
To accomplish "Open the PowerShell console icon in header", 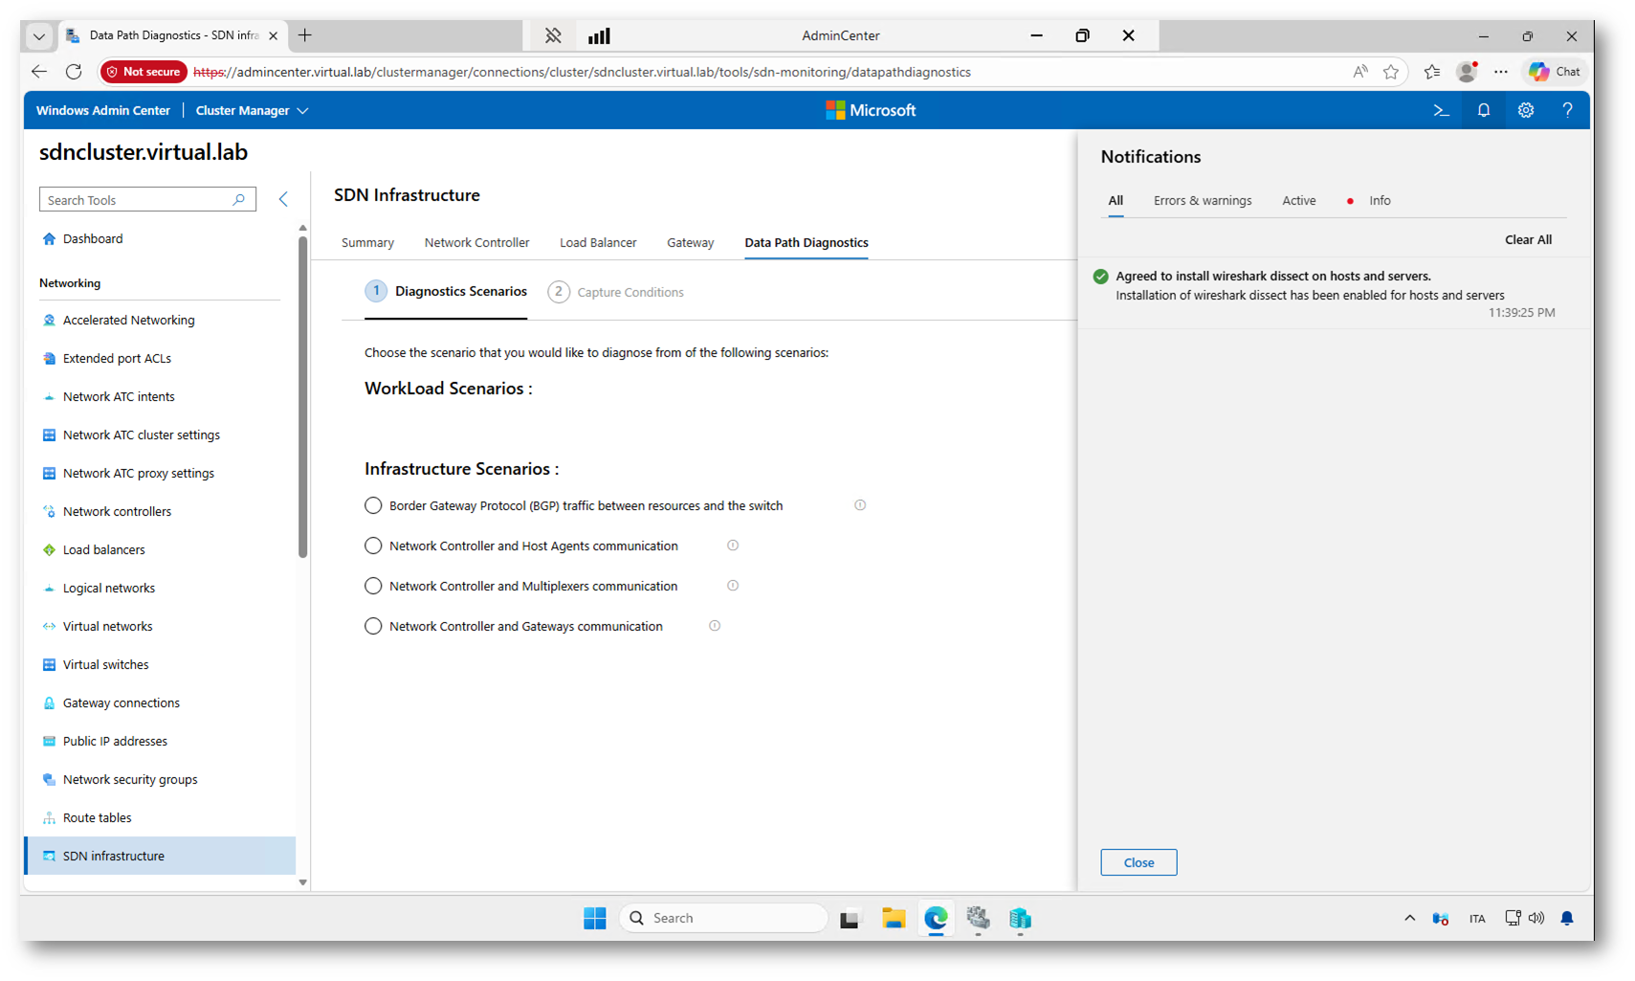I will pyautogui.click(x=1441, y=111).
